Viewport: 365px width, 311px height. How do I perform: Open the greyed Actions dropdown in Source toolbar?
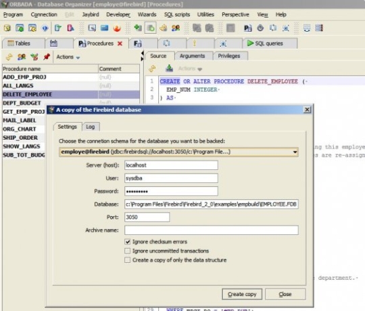point(190,68)
